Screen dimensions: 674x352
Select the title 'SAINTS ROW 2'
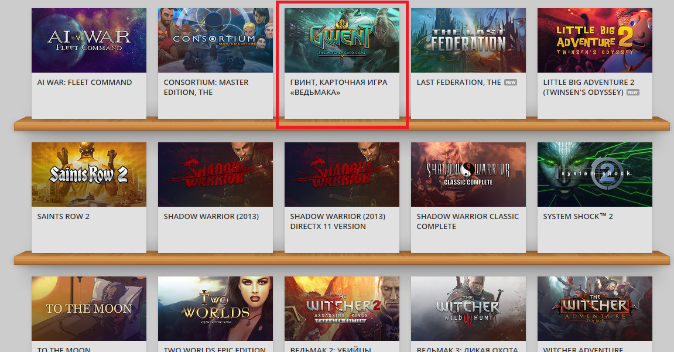63,216
